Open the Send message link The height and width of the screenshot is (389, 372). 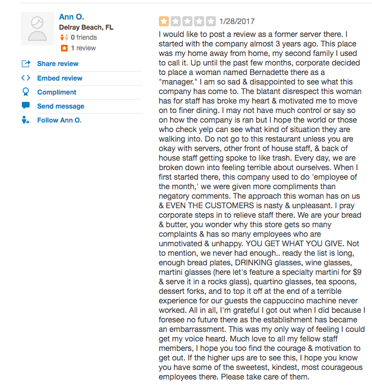[x=61, y=106]
